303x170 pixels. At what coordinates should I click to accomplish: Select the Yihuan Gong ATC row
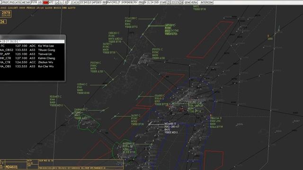[32, 50]
